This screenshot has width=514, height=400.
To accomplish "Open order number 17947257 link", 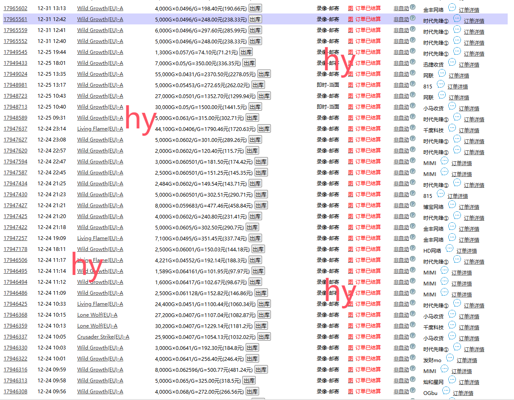I will 16,238.
